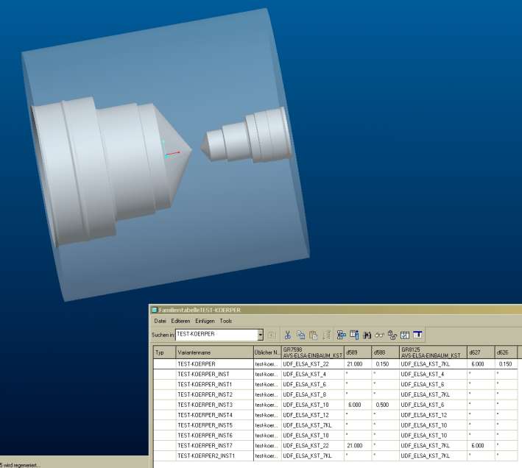Click the coordinate system triad on the cone
This screenshot has width=522, height=468.
pyautogui.click(x=171, y=149)
